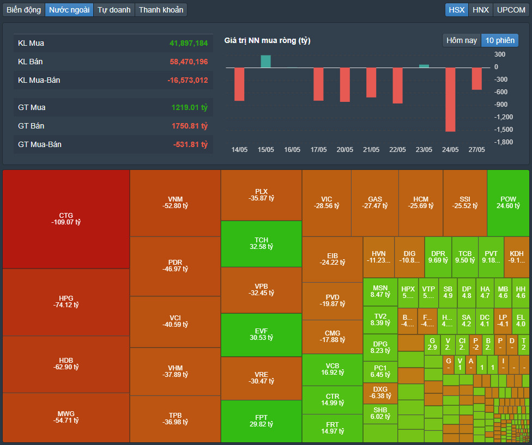
Task: Open the DXG -6.38 tỷ tile
Action: 380,393
